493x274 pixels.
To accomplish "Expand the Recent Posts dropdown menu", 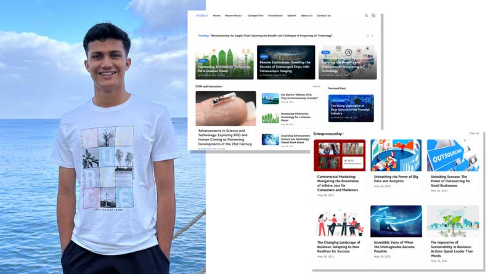I will pos(234,15).
